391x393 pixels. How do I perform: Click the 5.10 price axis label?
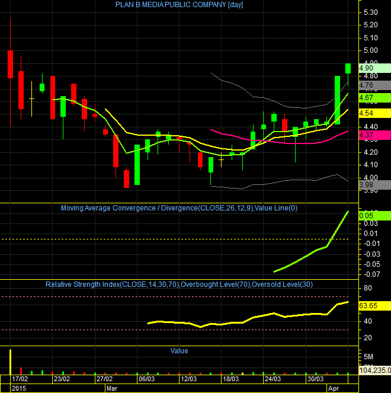(371, 38)
